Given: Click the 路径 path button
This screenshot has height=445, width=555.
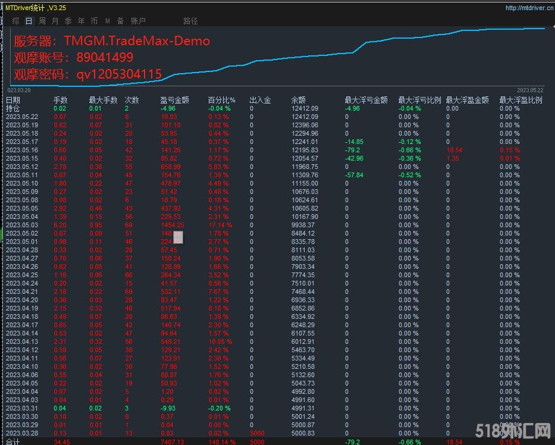Looking at the screenshot, I should [190, 21].
